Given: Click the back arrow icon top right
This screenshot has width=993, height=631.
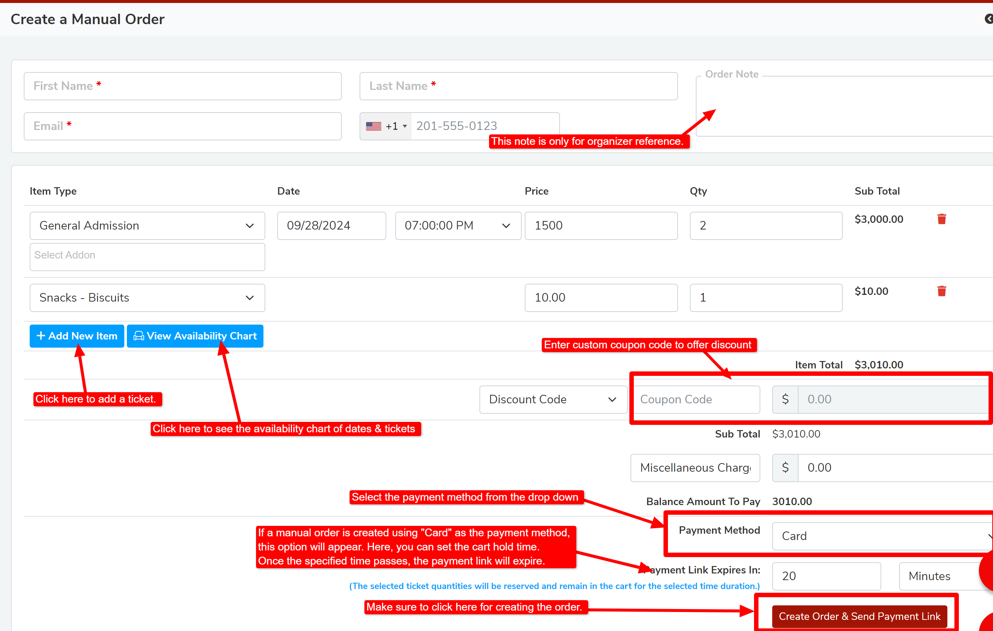Looking at the screenshot, I should [x=989, y=19].
